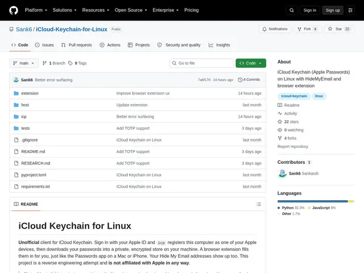
Task: Open the 22 stars link
Action: click(x=288, y=122)
